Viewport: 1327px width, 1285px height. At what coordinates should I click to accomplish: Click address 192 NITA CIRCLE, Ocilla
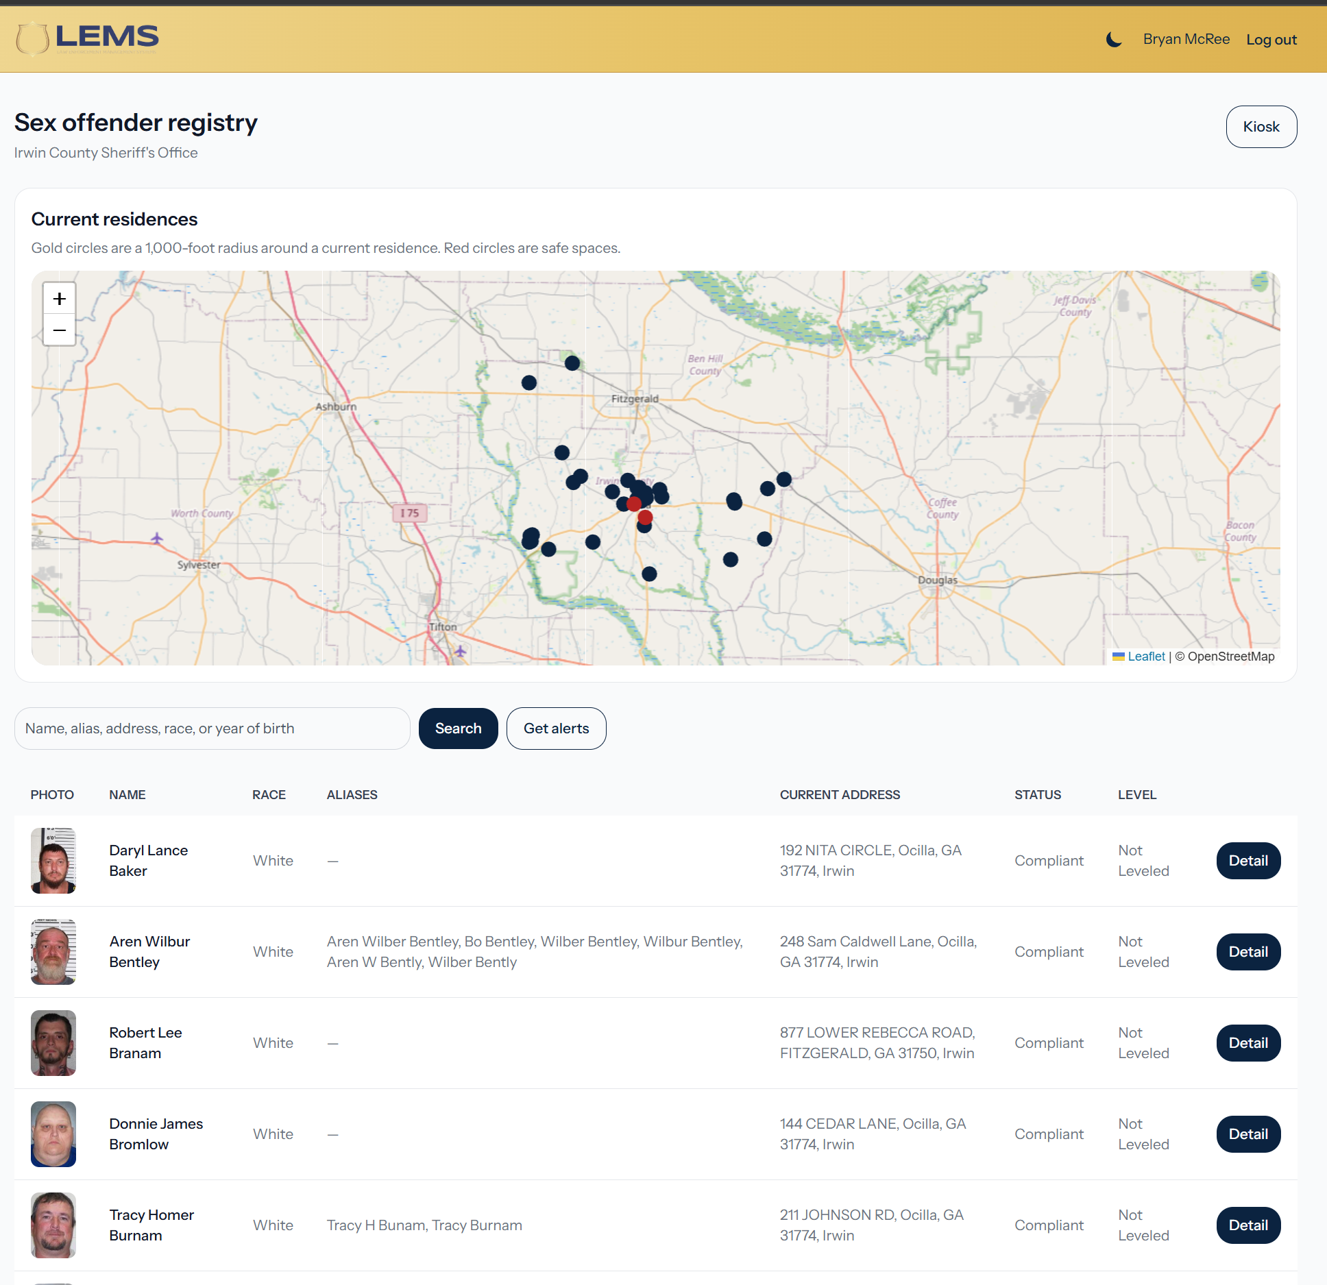point(871,861)
